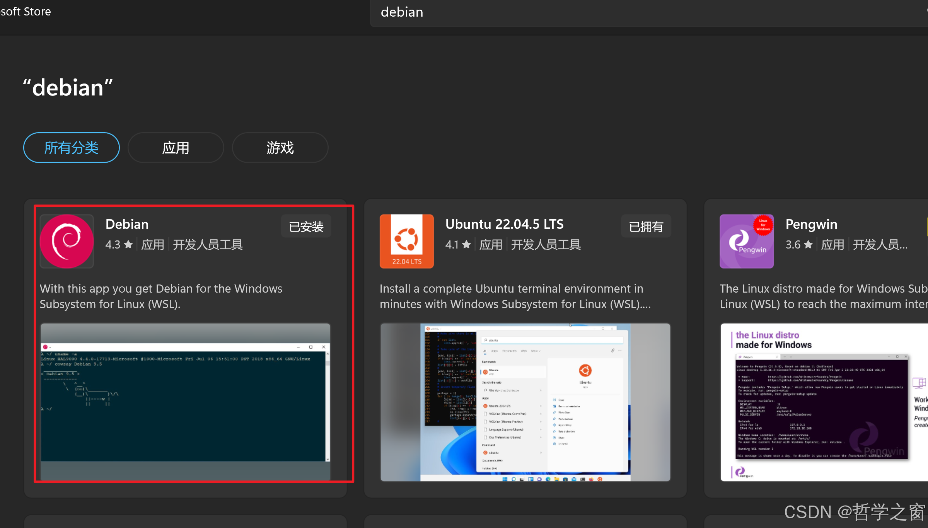This screenshot has height=528, width=928.
Task: Click the Debian terminal screenshot preview
Action: [x=185, y=402]
